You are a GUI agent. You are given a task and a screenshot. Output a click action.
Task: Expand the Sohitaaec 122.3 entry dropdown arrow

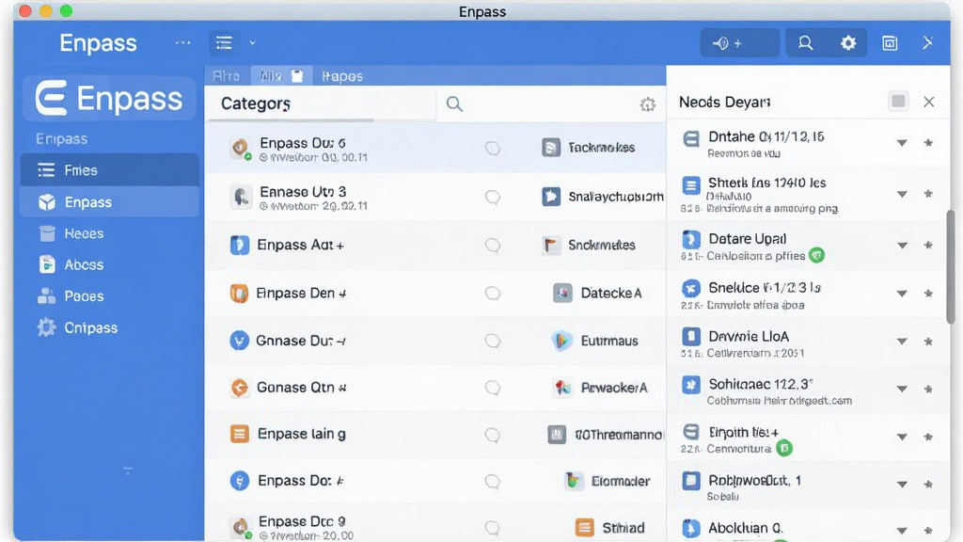(x=902, y=389)
